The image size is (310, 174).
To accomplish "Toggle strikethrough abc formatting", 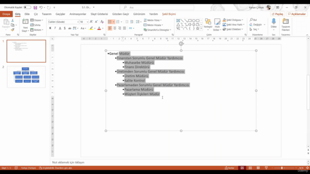I will (x=70, y=28).
